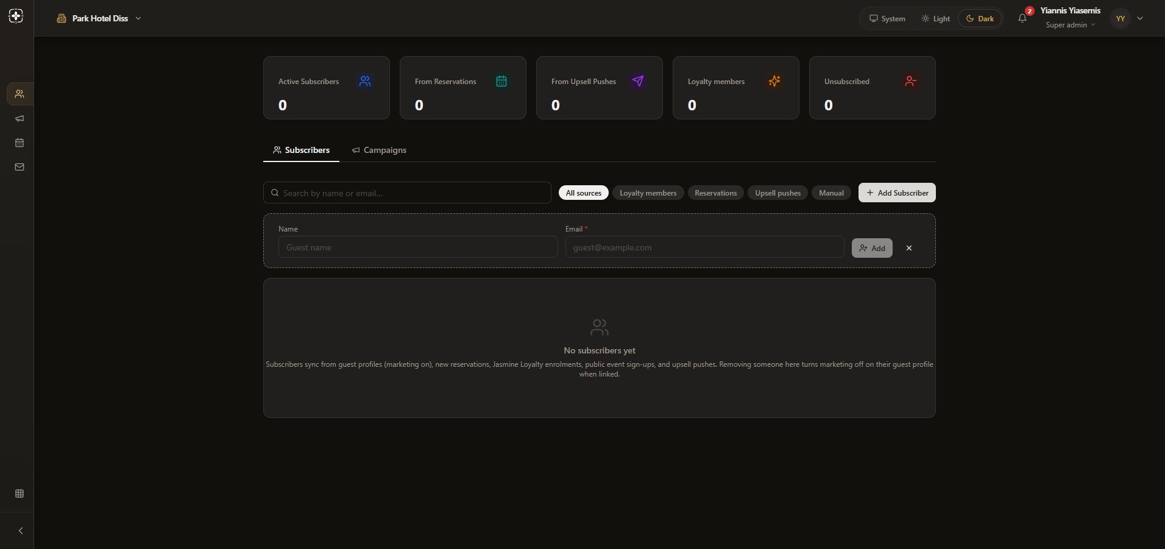Image resolution: width=1165 pixels, height=549 pixels.
Task: Focus the Search by name or email field
Action: (x=407, y=193)
